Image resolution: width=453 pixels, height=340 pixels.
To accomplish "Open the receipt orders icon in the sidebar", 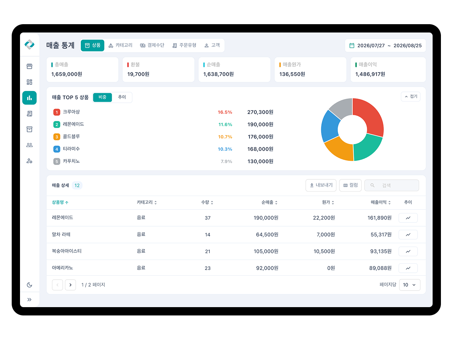I will click(x=29, y=113).
